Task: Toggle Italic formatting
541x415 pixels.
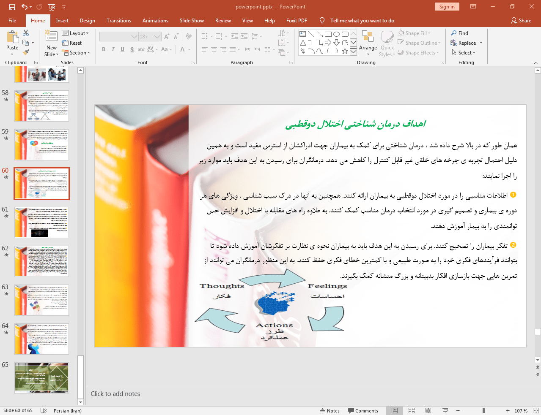Action: tap(113, 49)
